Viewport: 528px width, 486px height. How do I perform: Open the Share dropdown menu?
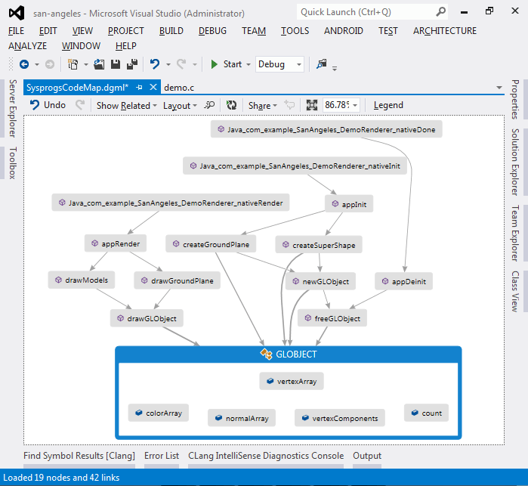pos(263,106)
